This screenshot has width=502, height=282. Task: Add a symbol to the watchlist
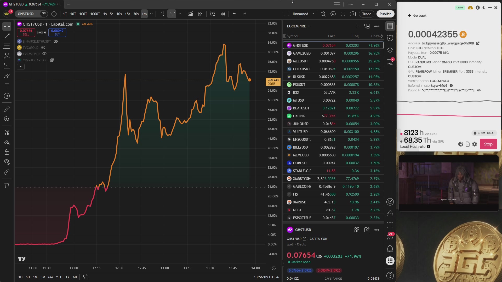coord(357,26)
